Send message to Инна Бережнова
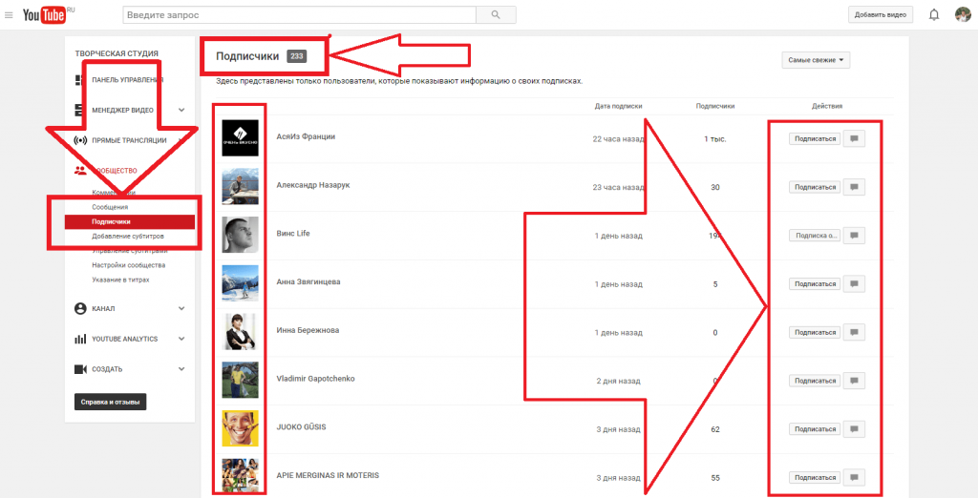 (854, 332)
